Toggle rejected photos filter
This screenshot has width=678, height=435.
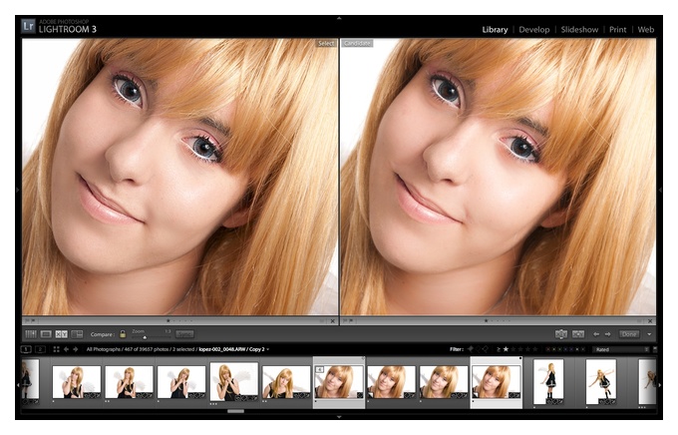click(486, 349)
